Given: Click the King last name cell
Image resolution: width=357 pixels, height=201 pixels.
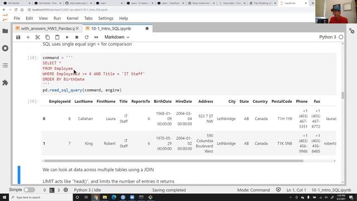Looking at the screenshot, I should (x=89, y=143).
